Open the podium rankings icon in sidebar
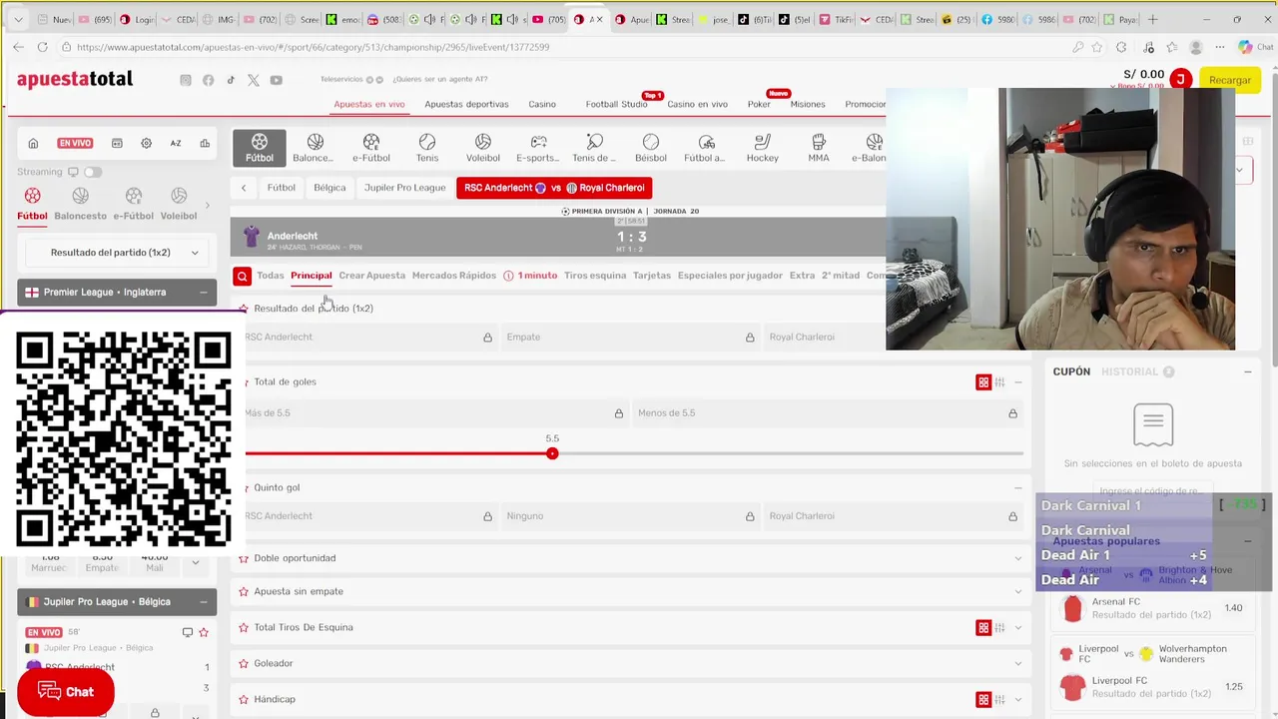The height and width of the screenshot is (719, 1278). [x=205, y=143]
